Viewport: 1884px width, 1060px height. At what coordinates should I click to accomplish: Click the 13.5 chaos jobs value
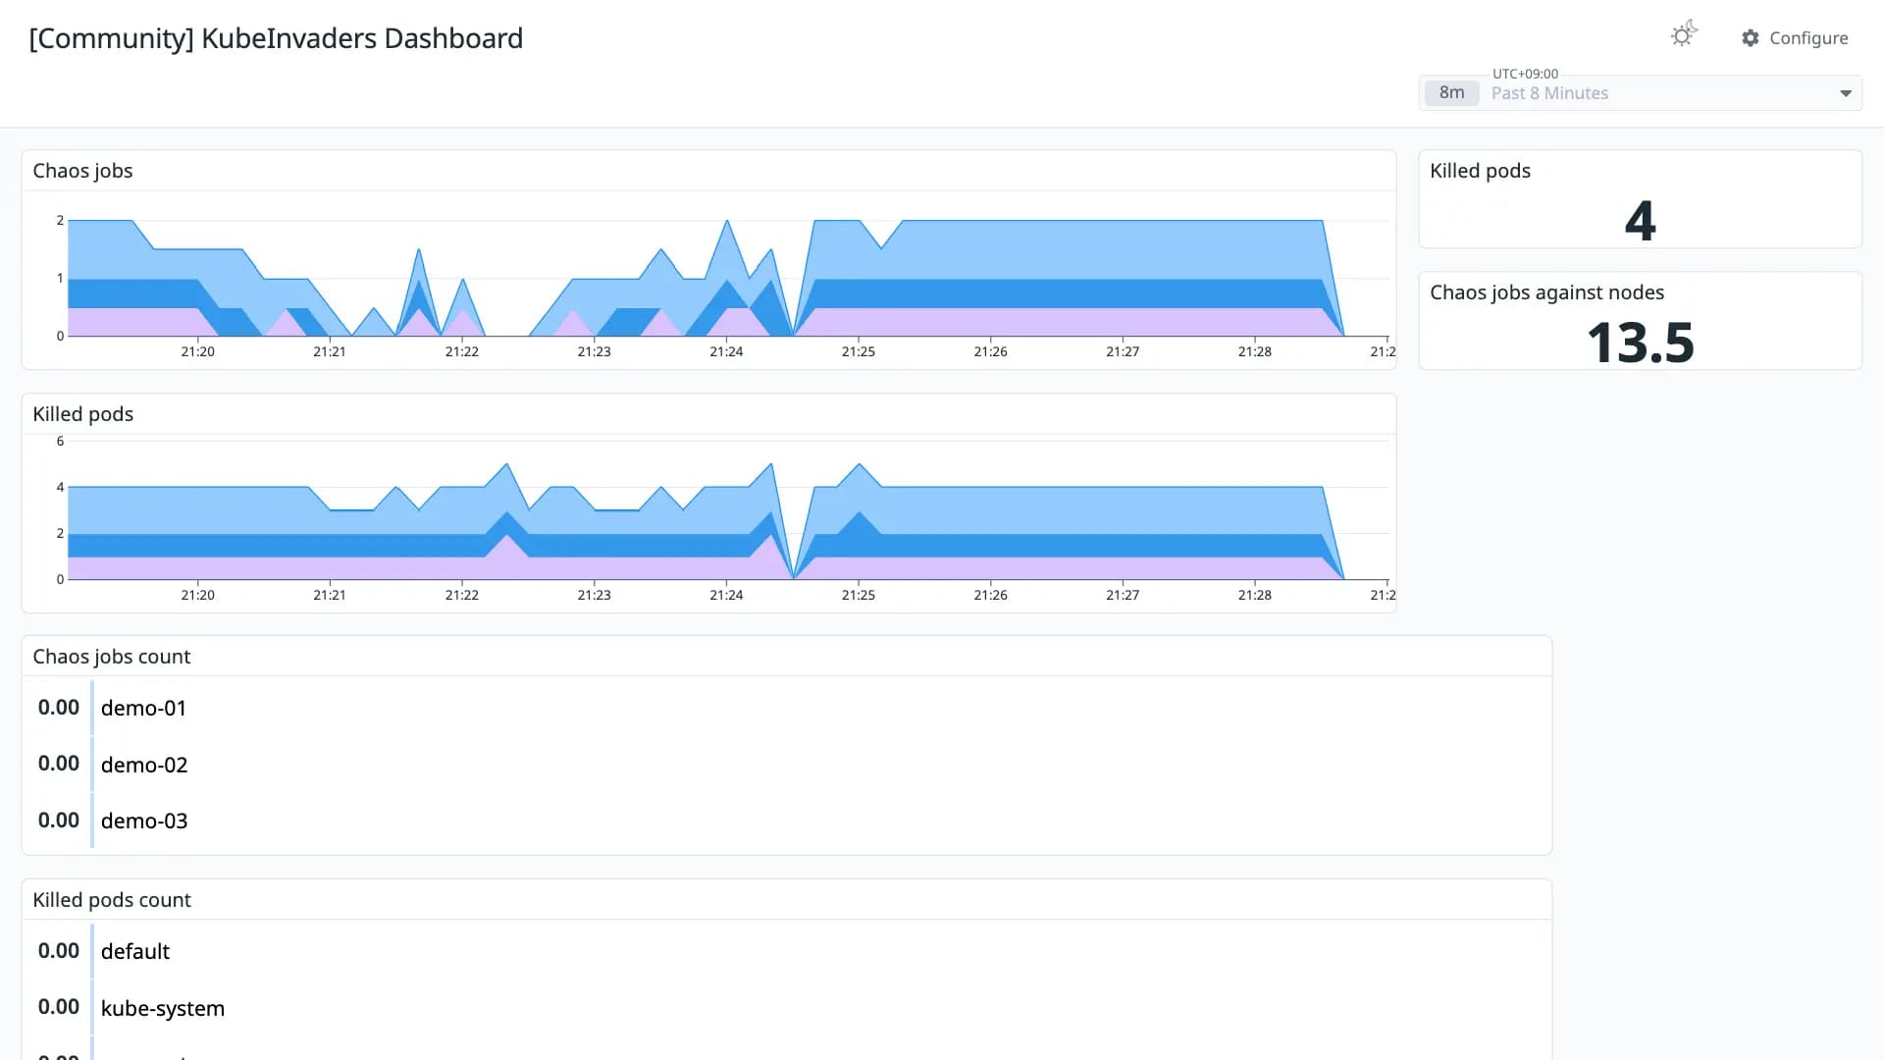1641,343
